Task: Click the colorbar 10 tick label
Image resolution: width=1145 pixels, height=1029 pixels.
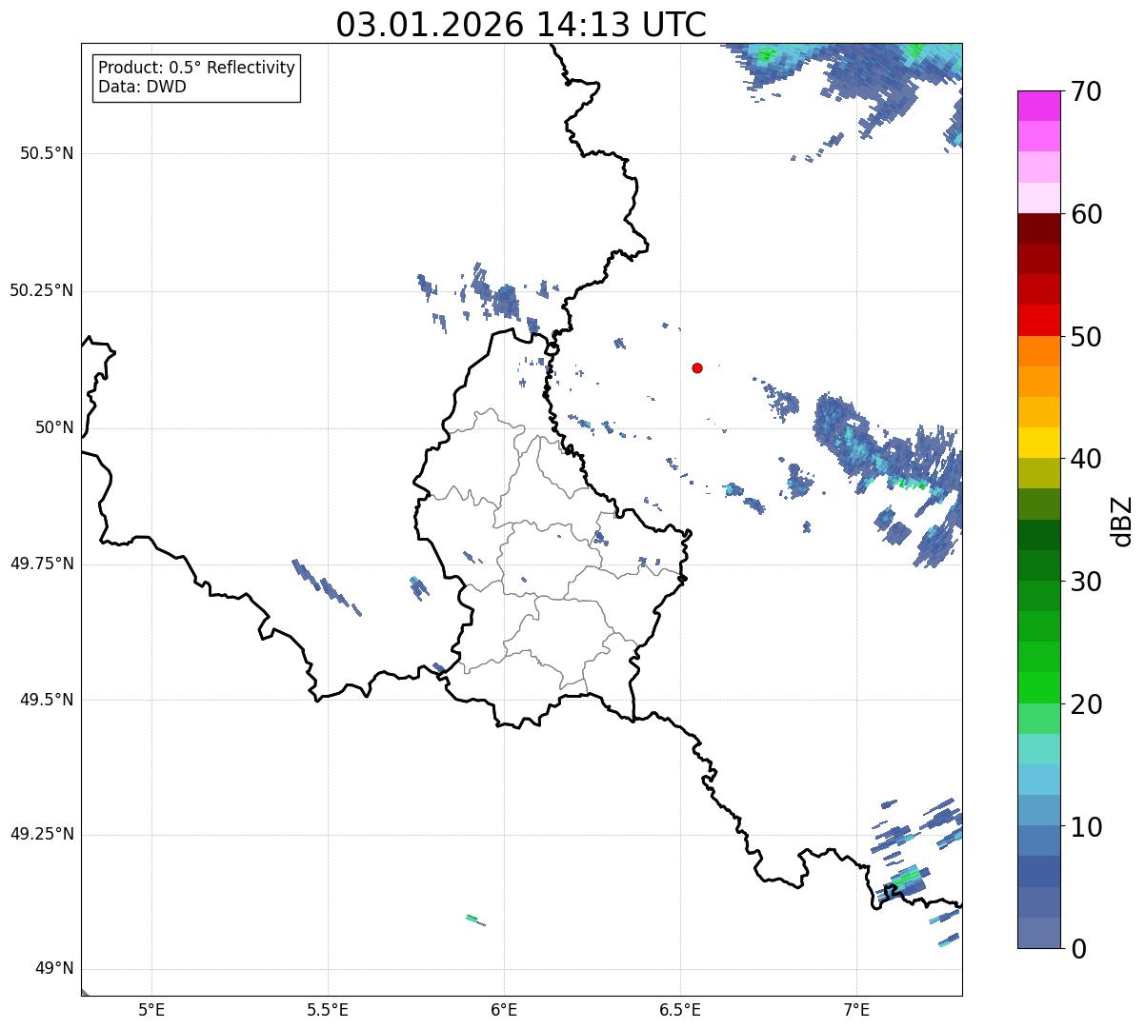Action: (1087, 827)
